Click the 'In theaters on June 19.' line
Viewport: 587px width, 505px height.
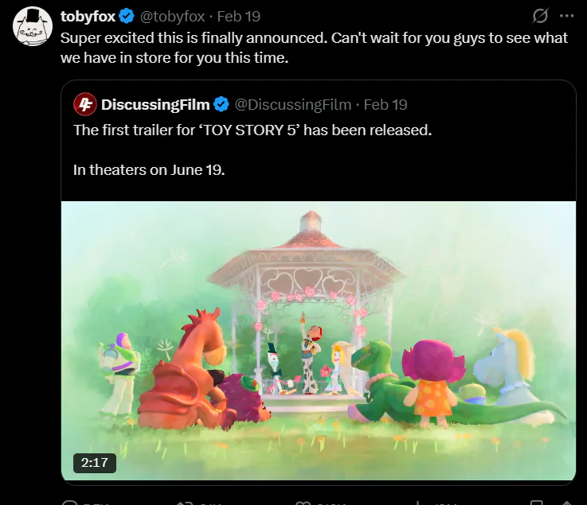[x=149, y=169]
